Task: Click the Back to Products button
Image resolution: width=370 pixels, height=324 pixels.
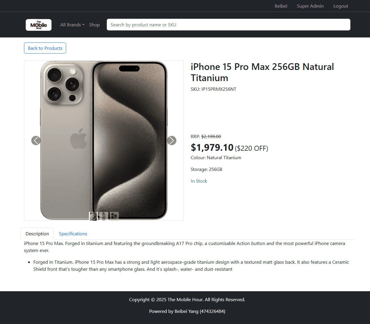Action: click(x=45, y=48)
